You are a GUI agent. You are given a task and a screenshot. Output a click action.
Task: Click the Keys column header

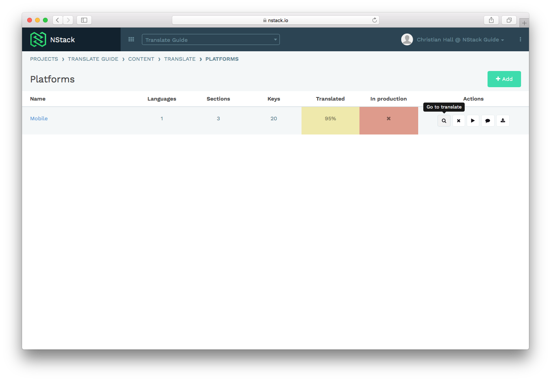[274, 99]
